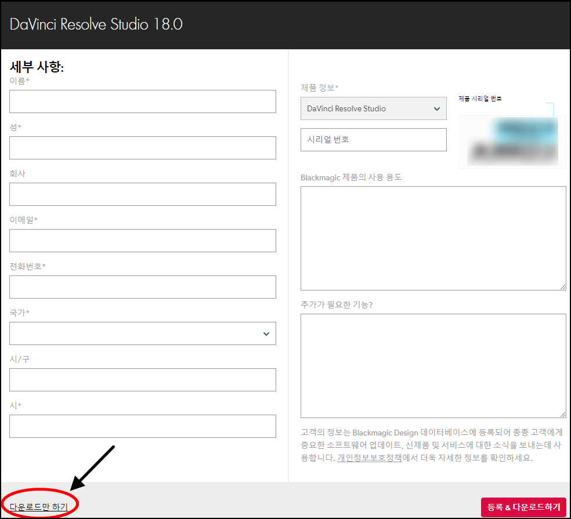Viewport: 571px width, 519px height.
Task: Open the 국가 country dropdown
Action: [142, 333]
